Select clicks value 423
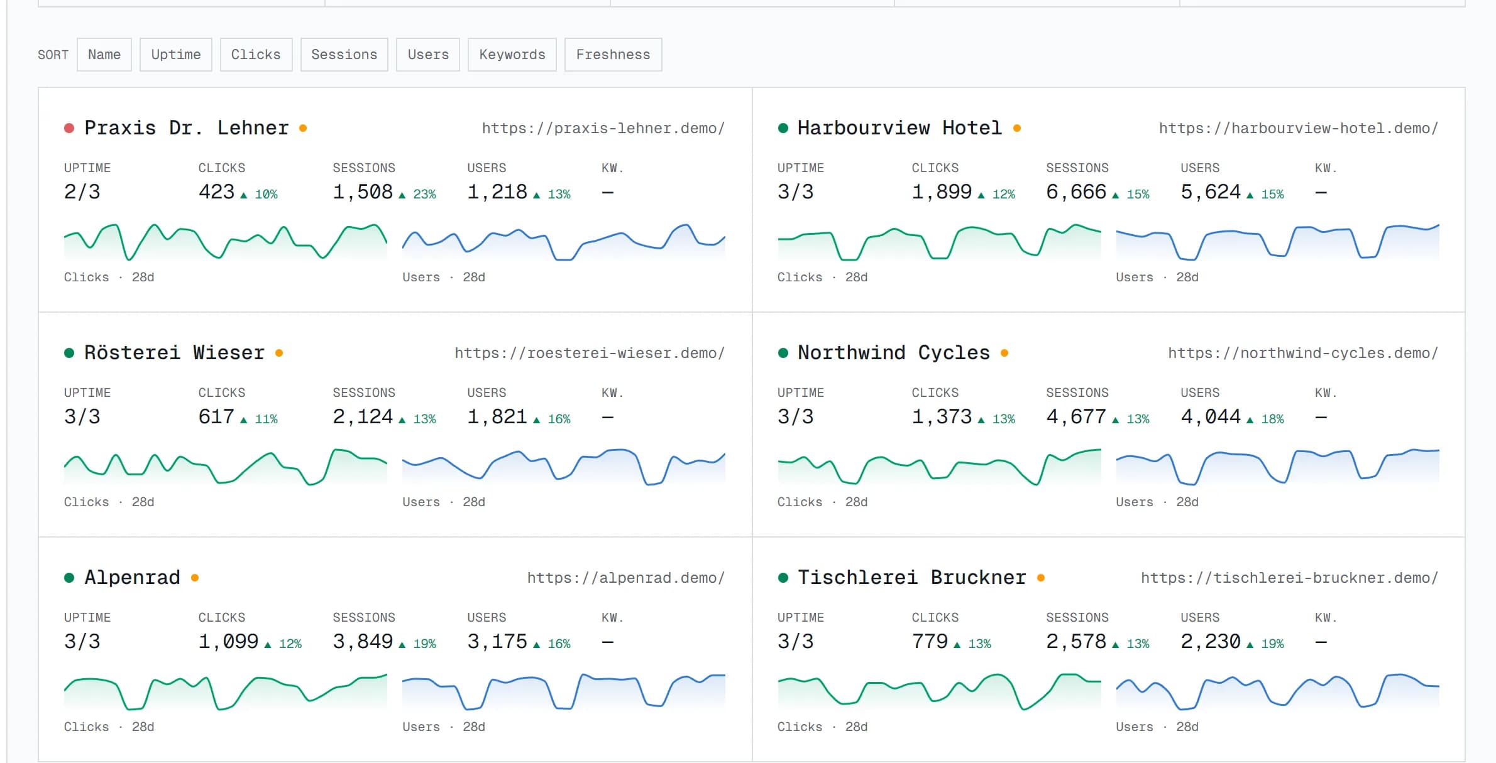 (216, 192)
